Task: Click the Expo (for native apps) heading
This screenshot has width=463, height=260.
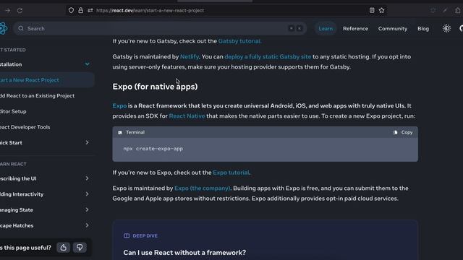Action: [x=155, y=87]
